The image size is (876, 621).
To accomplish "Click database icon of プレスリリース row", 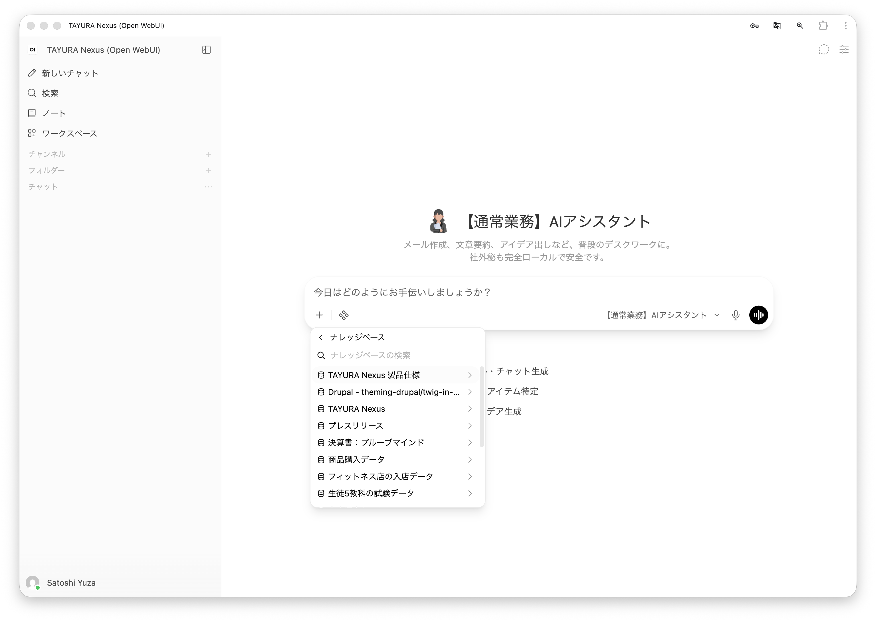I will point(321,426).
